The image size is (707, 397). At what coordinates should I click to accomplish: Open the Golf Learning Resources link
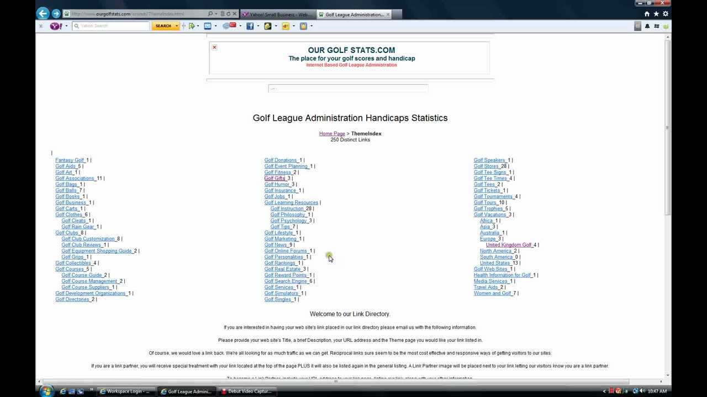click(x=291, y=202)
